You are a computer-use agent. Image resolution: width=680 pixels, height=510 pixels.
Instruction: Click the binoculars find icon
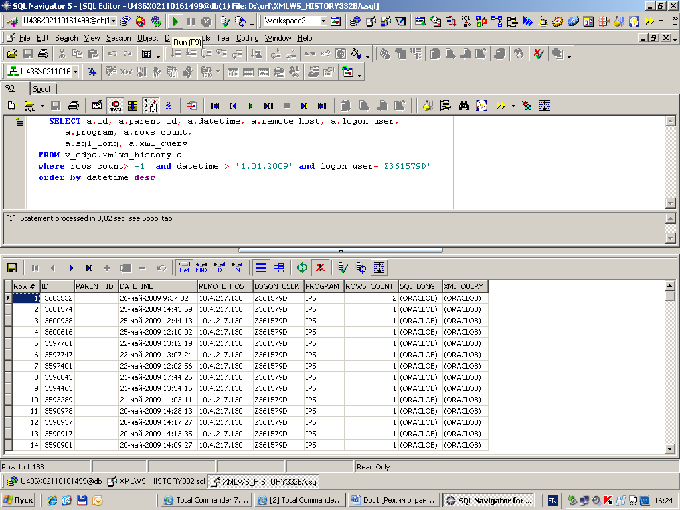(x=464, y=105)
